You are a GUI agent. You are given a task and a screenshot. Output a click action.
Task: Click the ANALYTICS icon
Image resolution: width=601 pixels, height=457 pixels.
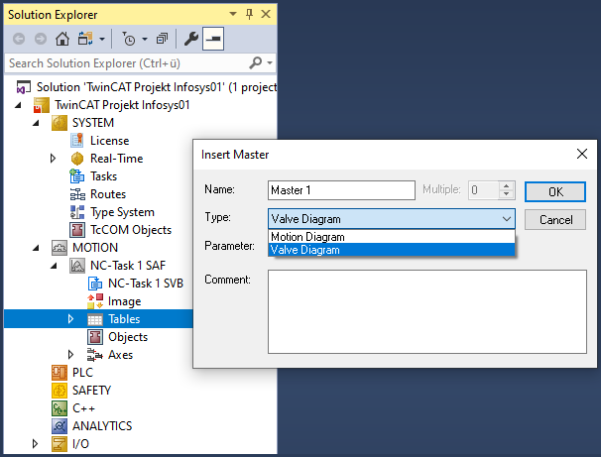click(x=60, y=426)
